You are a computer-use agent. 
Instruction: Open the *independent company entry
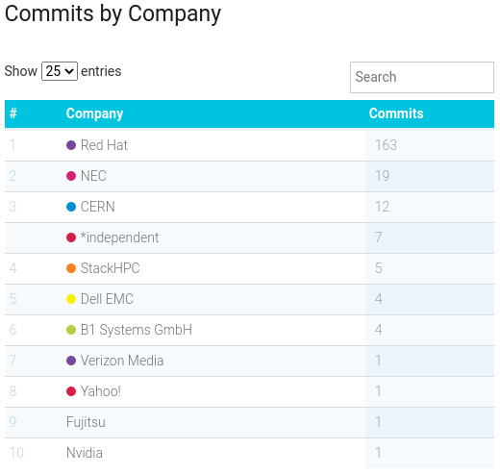point(119,237)
